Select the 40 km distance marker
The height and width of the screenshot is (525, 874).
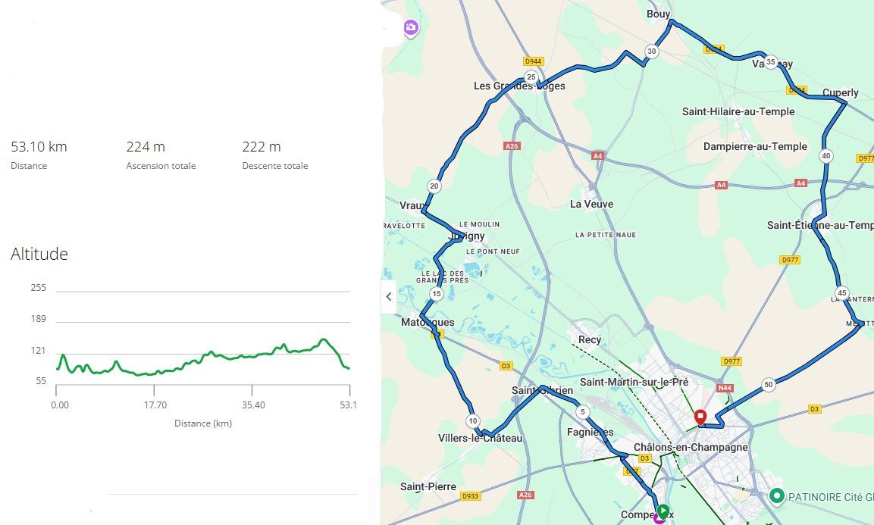click(x=826, y=156)
